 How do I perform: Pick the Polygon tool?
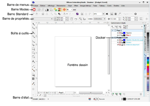tap(33, 56)
